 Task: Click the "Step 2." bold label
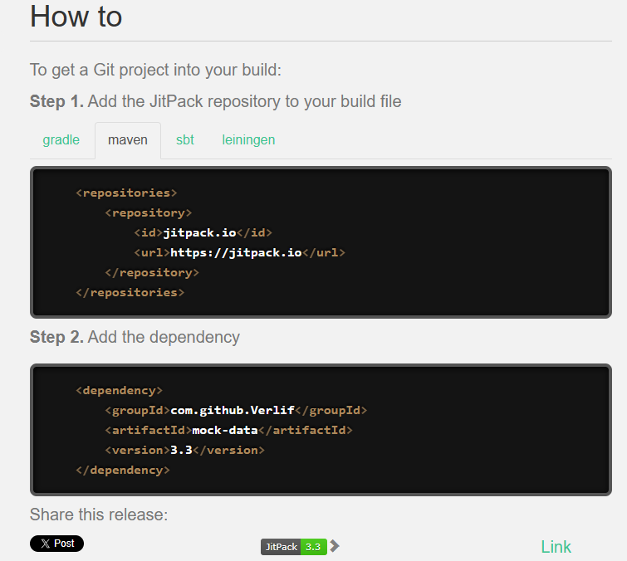pyautogui.click(x=56, y=337)
